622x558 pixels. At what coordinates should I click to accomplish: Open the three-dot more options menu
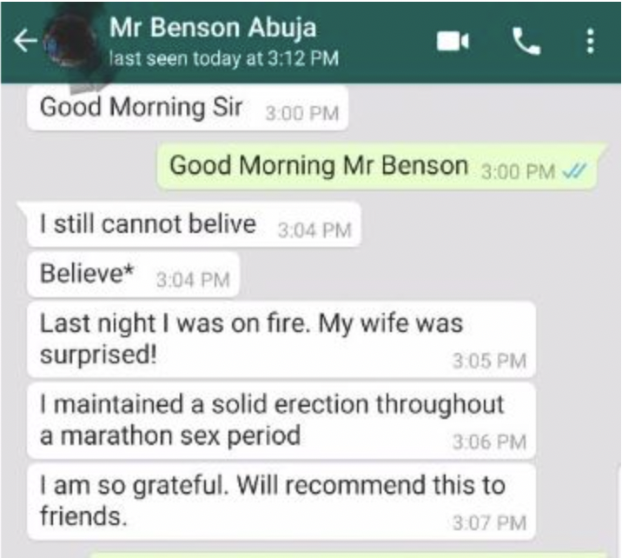click(x=590, y=41)
